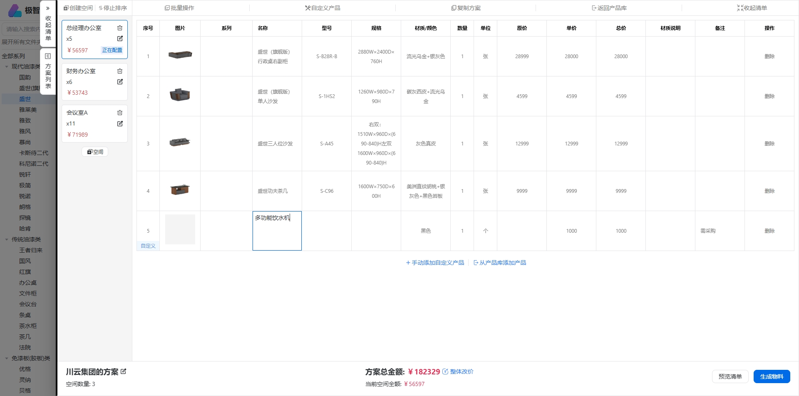Collapse the 现代油漆类 tree category
This screenshot has height=396, width=799.
[x=7, y=66]
